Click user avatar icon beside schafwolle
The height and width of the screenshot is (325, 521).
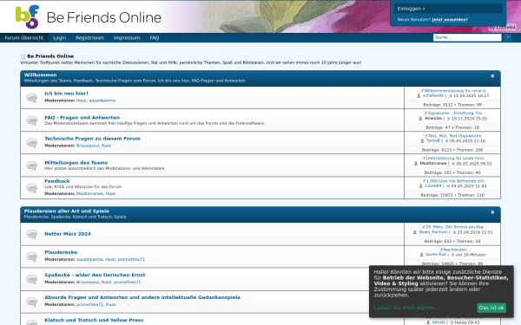(419, 95)
